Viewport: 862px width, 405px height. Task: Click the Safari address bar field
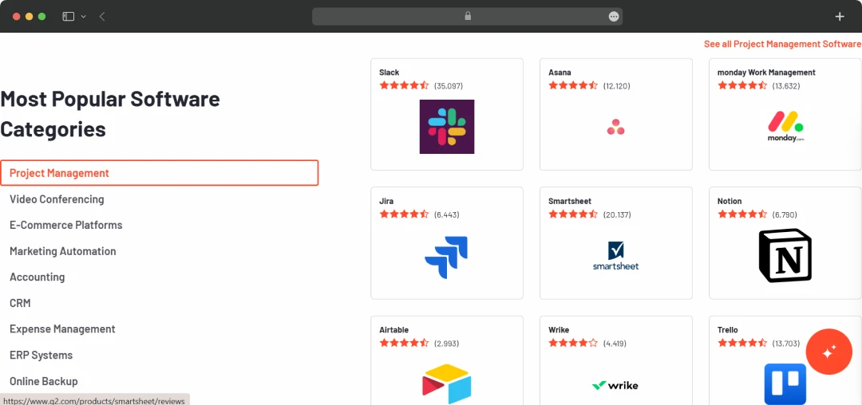[467, 17]
